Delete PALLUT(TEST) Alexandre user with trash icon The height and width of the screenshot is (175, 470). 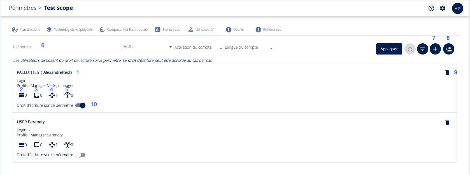click(x=447, y=73)
